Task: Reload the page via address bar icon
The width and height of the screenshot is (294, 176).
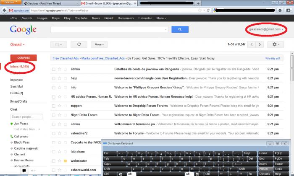Action: [208, 10]
